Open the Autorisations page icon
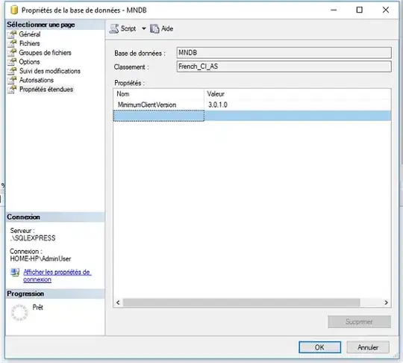Image resolution: width=403 pixels, height=363 pixels. [12, 80]
